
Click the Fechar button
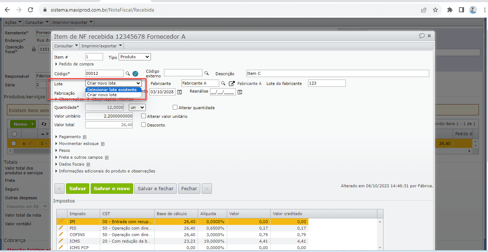point(189,188)
